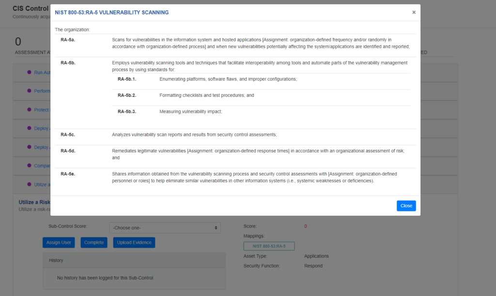This screenshot has height=296, width=496.
Task: Select the status indicator on the second Deploy row
Action: pyautogui.click(x=30, y=147)
